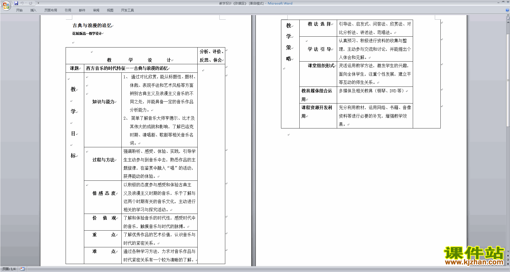Viewport: 510px width, 272px height.
Task: Click the 课堂组织形式 cell
Action: coord(318,74)
